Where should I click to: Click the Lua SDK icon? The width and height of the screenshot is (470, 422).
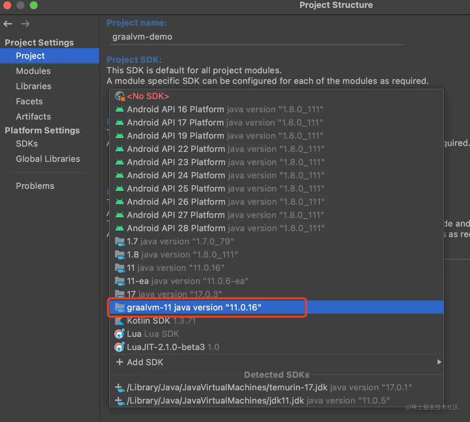[119, 334]
